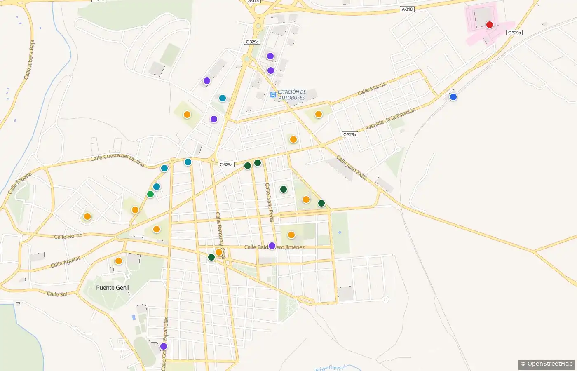577x371 pixels.
Task: Select the teal marker nearest Calle Cuesta del Molino label
Action: [164, 168]
